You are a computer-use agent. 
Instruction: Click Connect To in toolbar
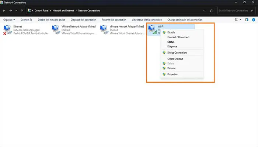pyautogui.click(x=26, y=20)
